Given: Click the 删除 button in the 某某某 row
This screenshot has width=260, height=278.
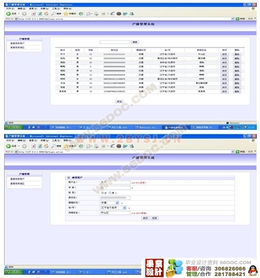Looking at the screenshot, I should [237, 91].
